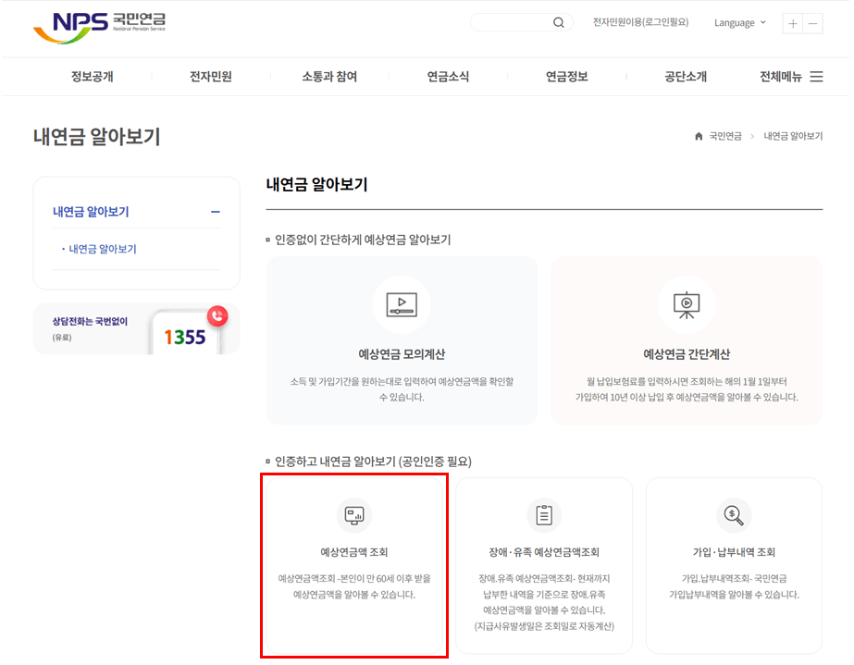
Task: Select the 예상연금 모의계산 video icon
Action: click(402, 305)
